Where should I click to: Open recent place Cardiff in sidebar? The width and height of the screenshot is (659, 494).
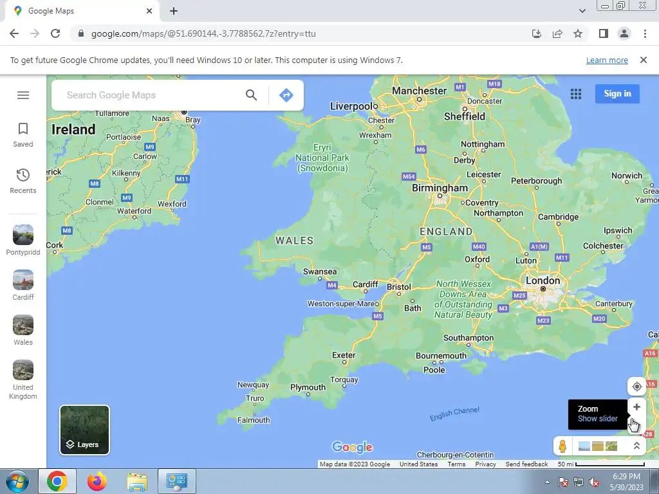pyautogui.click(x=23, y=285)
